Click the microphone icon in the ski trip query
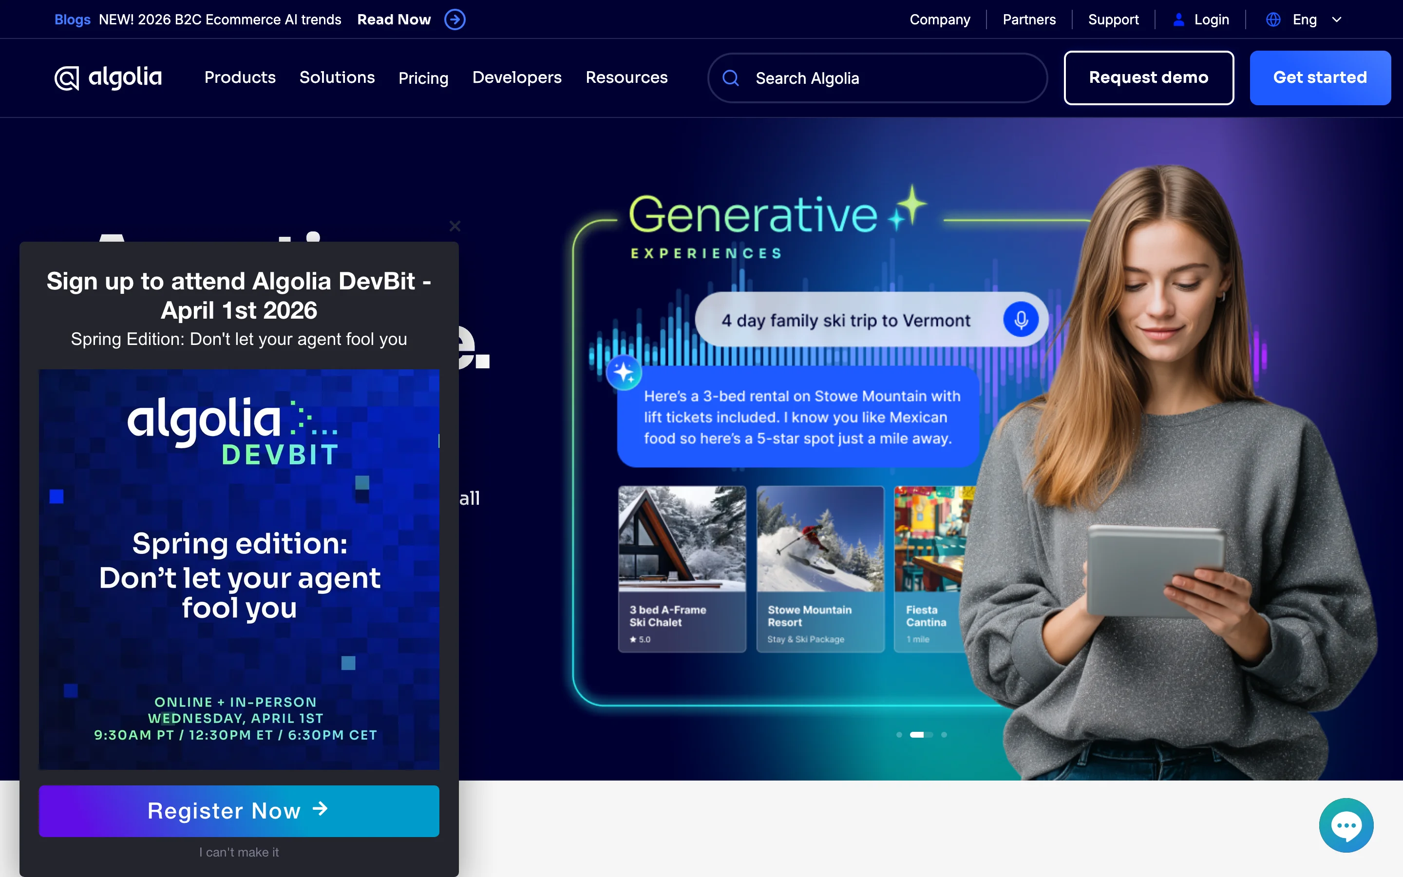This screenshot has width=1403, height=877. point(1021,319)
